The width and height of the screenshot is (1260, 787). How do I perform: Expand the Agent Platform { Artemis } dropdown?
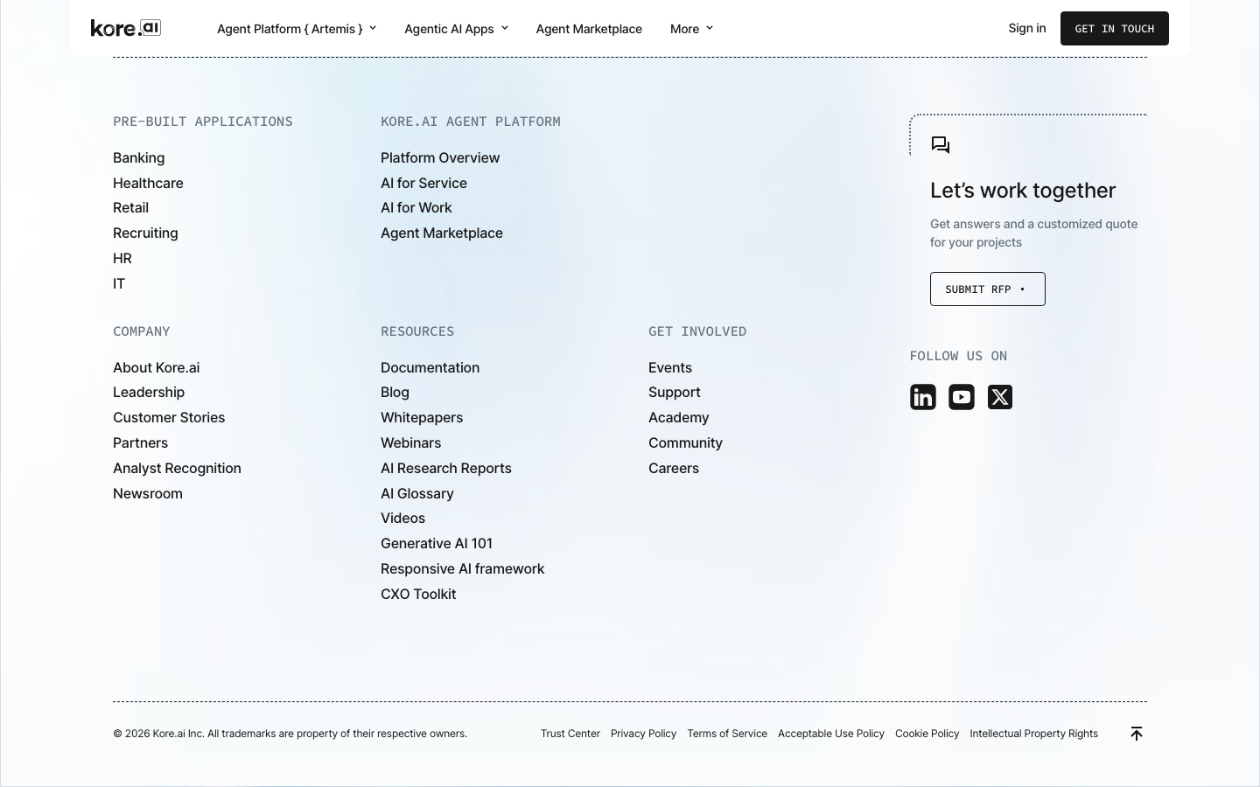pyautogui.click(x=297, y=29)
